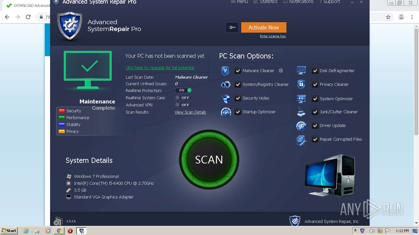Click the Advanced System Repair shield logo
Screen dimensions: 419x235
(69, 26)
